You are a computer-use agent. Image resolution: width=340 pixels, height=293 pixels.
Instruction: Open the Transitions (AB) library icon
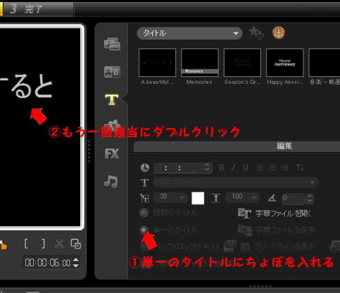click(112, 72)
